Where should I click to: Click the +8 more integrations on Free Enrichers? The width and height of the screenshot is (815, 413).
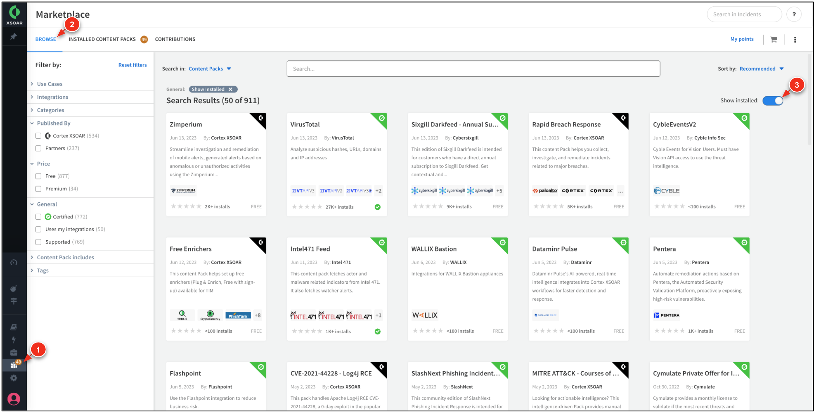pos(257,315)
